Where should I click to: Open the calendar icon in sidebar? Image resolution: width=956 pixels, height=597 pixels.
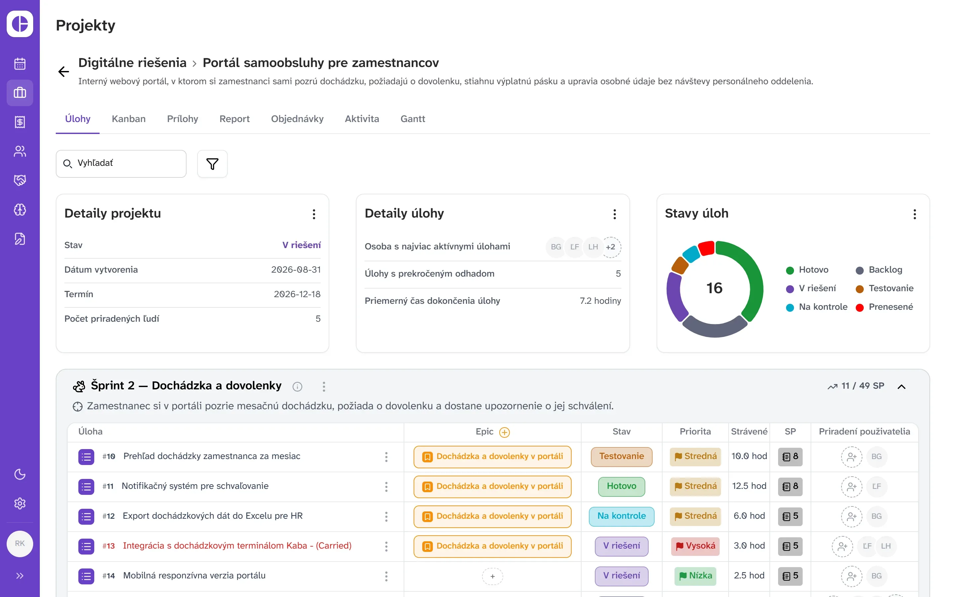point(20,64)
